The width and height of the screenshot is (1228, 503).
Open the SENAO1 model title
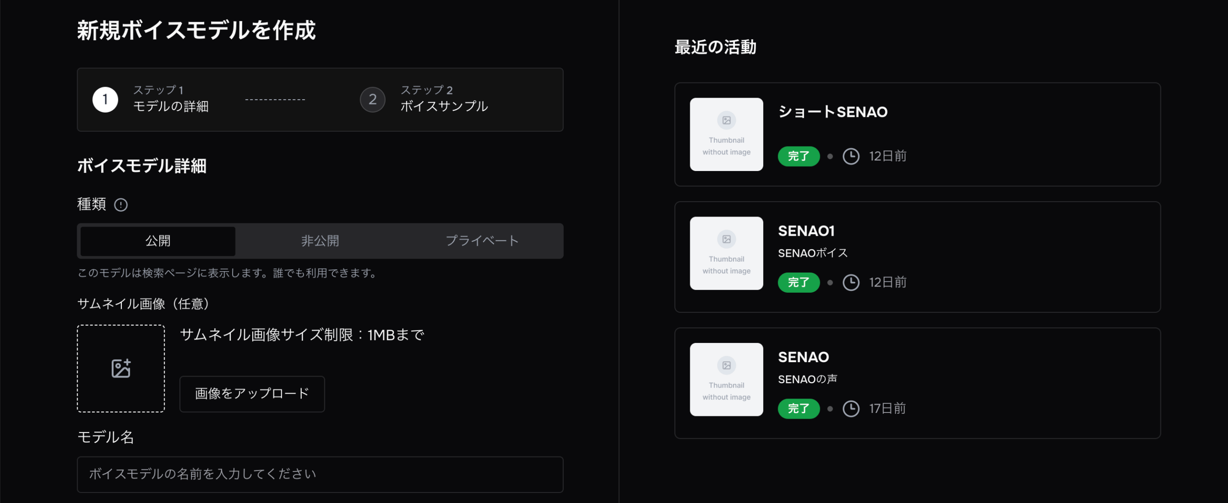tap(806, 231)
